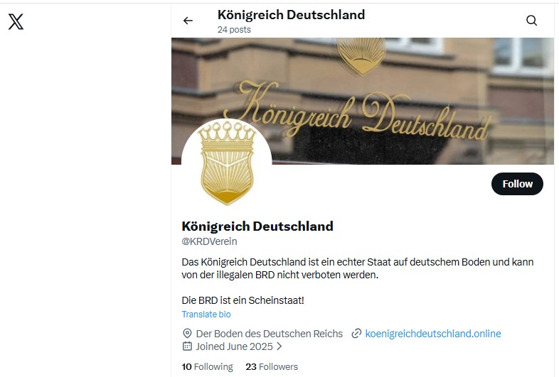The image size is (559, 377).
Task: Open the Königreich Deutschland banner image
Action: [363, 101]
